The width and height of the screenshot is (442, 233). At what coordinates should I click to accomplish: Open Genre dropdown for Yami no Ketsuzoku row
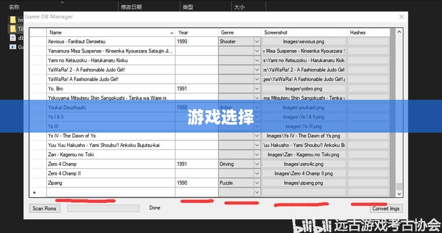coord(257,61)
